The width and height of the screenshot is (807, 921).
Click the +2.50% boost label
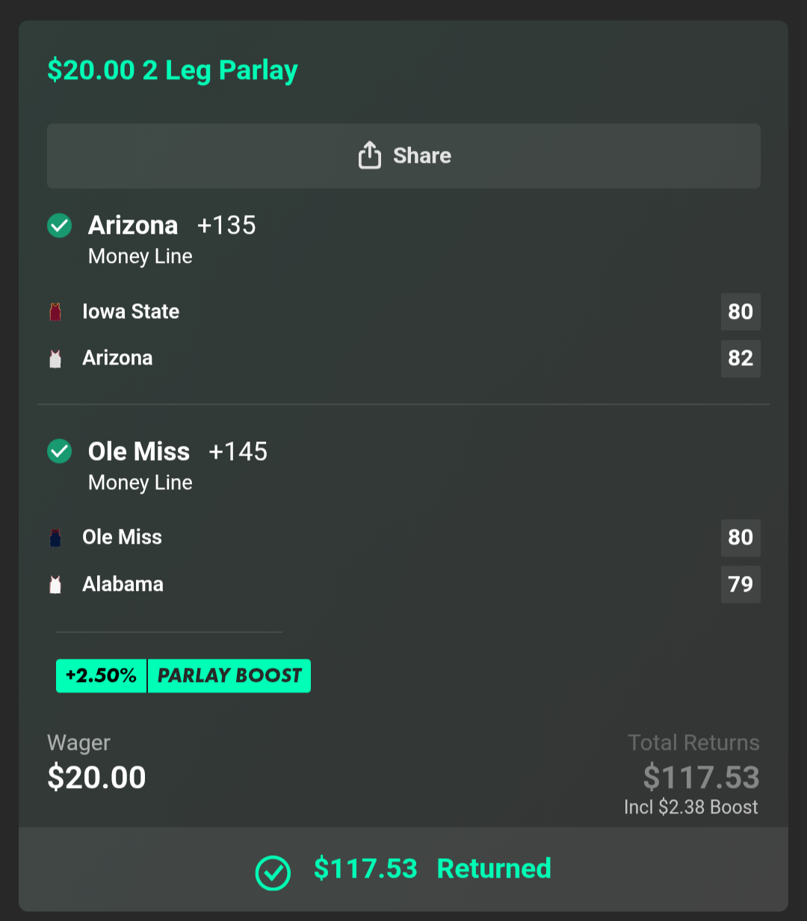[x=102, y=676]
